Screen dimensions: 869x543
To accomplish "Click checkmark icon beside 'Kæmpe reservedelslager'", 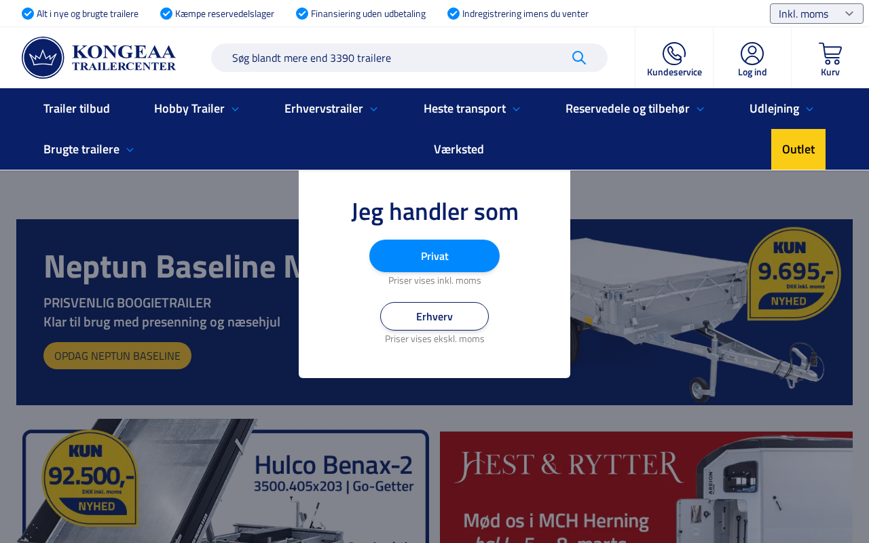I will [166, 14].
